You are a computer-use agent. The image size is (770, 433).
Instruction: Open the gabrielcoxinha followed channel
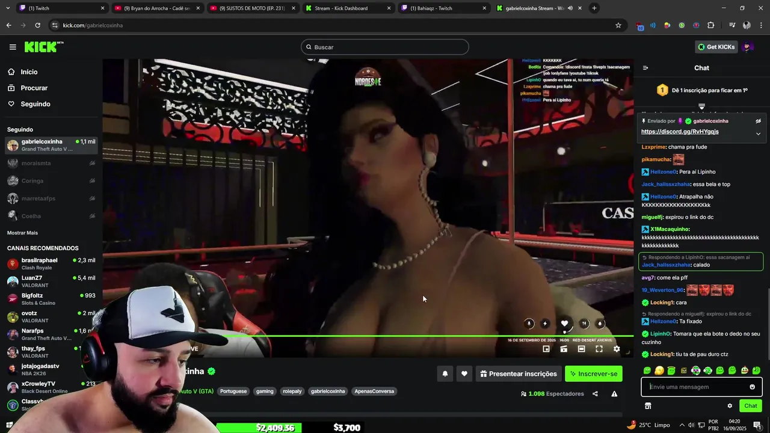(51, 145)
